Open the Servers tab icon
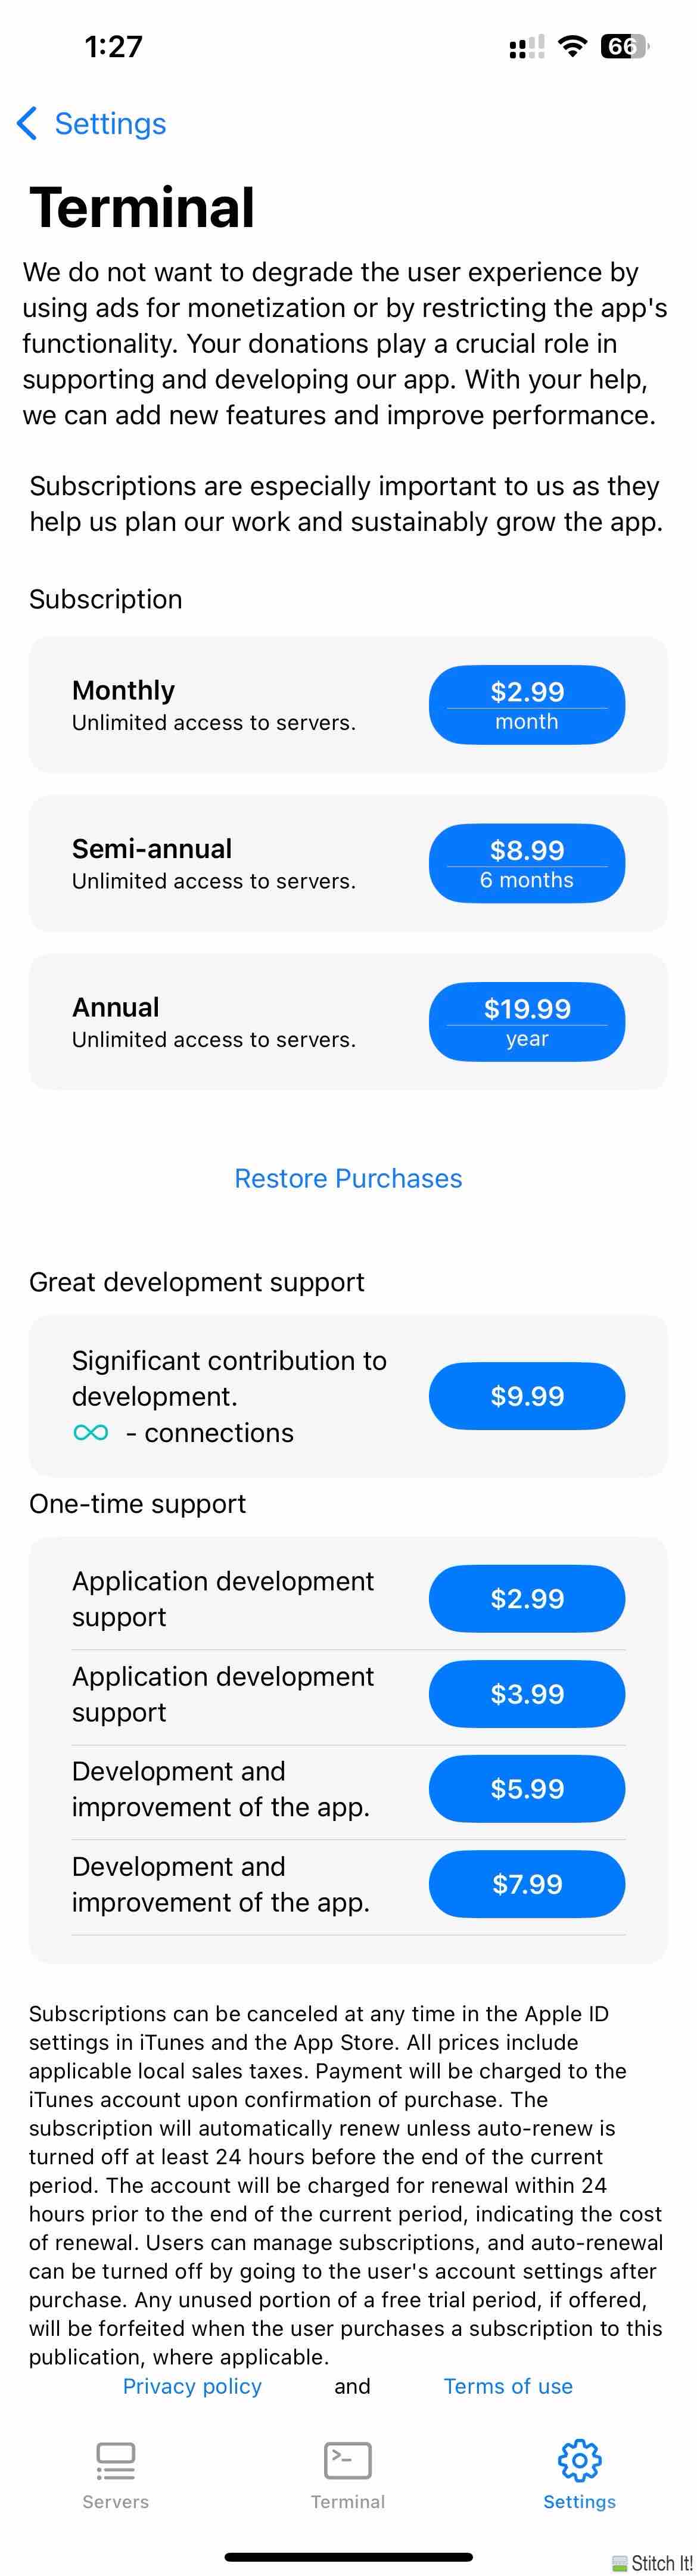 click(x=115, y=2461)
